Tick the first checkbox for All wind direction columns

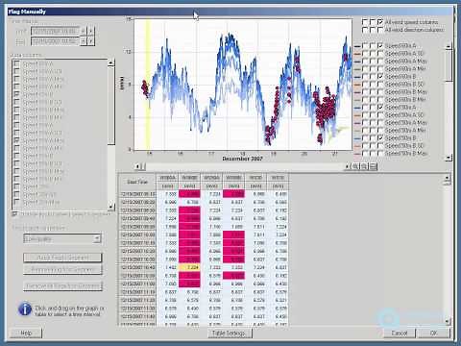tap(365, 30)
